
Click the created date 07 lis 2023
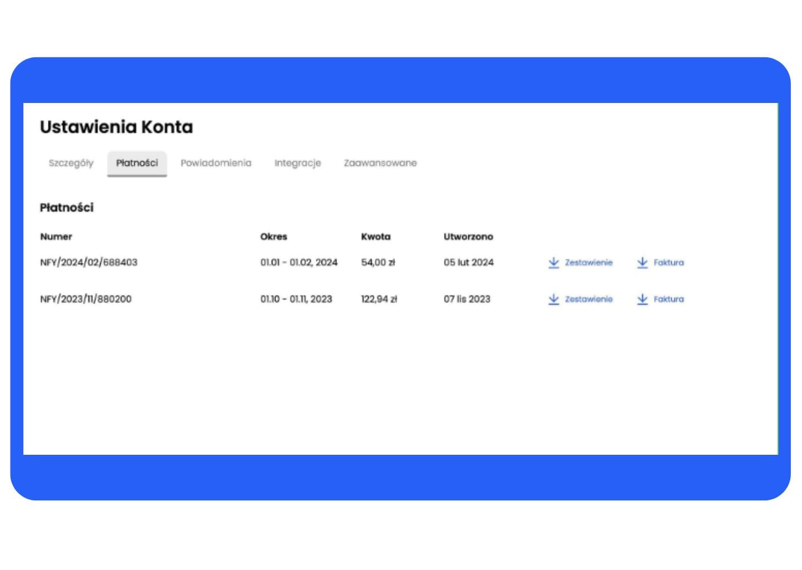(467, 299)
